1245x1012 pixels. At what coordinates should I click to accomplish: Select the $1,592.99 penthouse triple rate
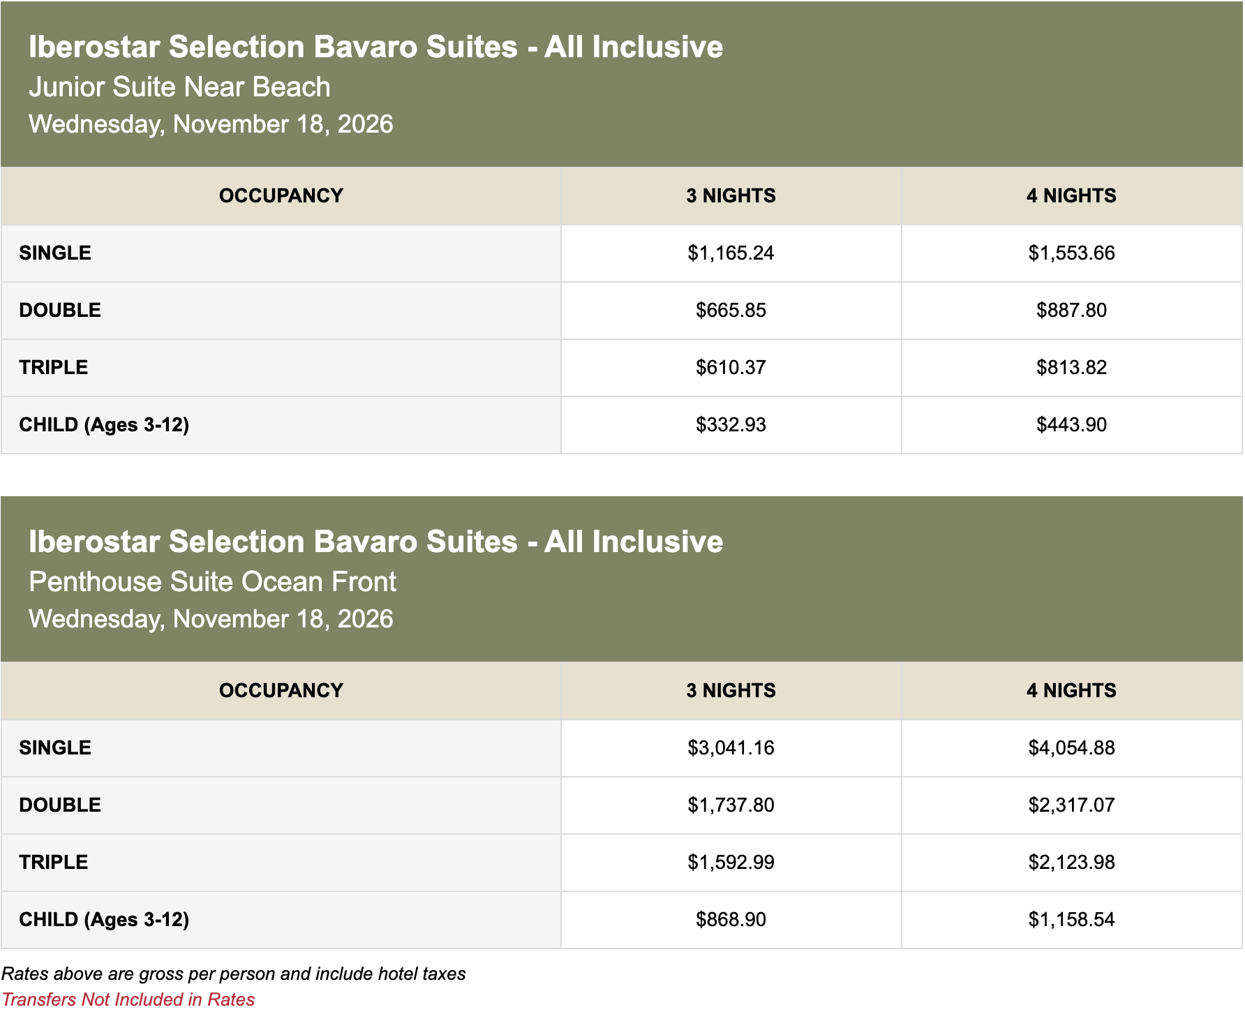pyautogui.click(x=731, y=863)
